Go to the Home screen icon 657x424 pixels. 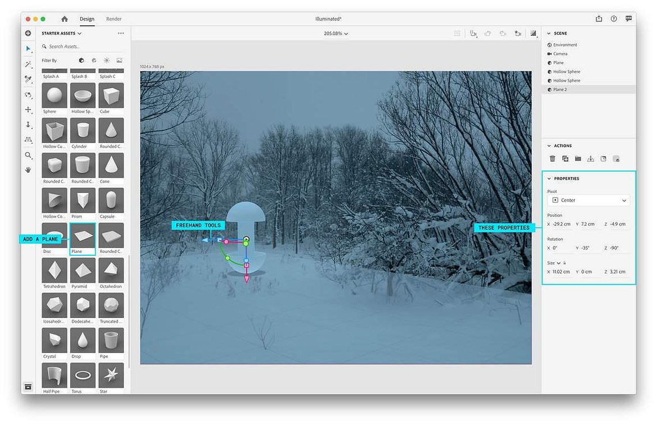(64, 19)
